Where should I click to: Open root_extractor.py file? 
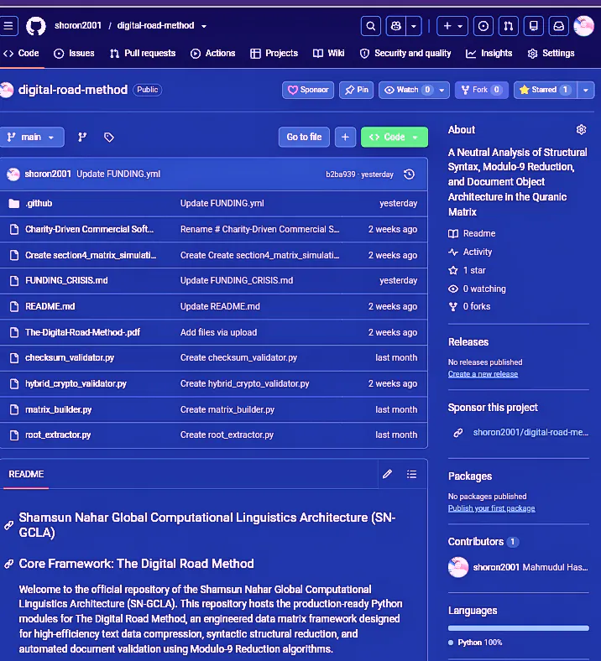click(x=58, y=435)
